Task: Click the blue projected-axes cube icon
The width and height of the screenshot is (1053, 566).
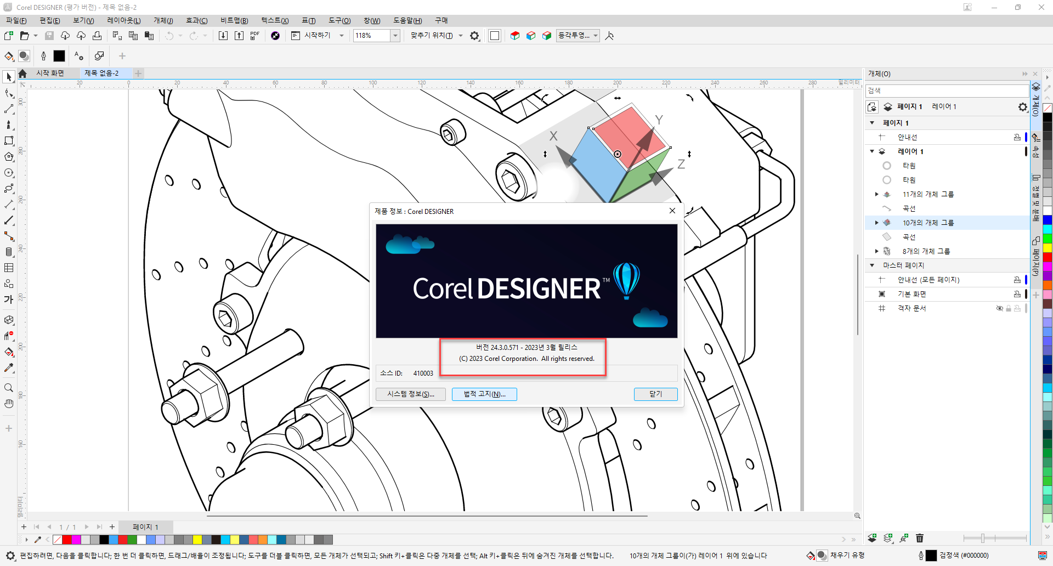Action: (531, 36)
